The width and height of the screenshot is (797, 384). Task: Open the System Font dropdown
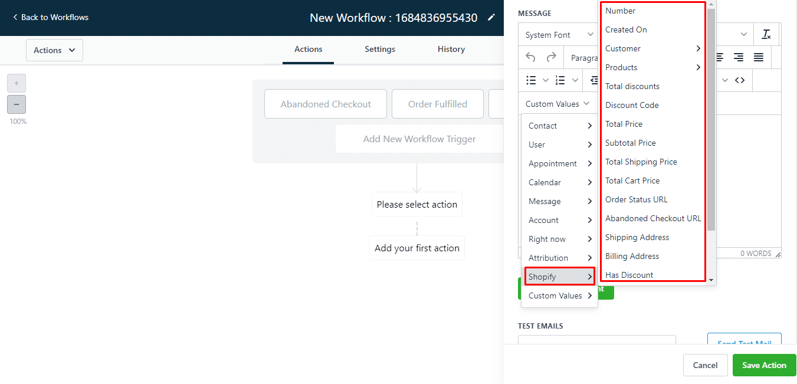(x=559, y=35)
